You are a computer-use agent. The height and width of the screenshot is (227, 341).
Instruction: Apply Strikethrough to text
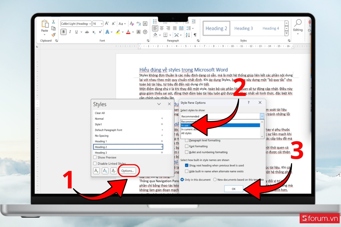tap(87, 32)
